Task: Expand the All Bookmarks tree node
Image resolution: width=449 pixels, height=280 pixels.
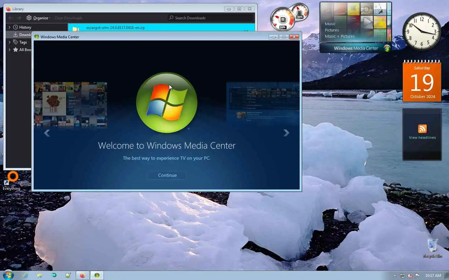Action: (9, 50)
